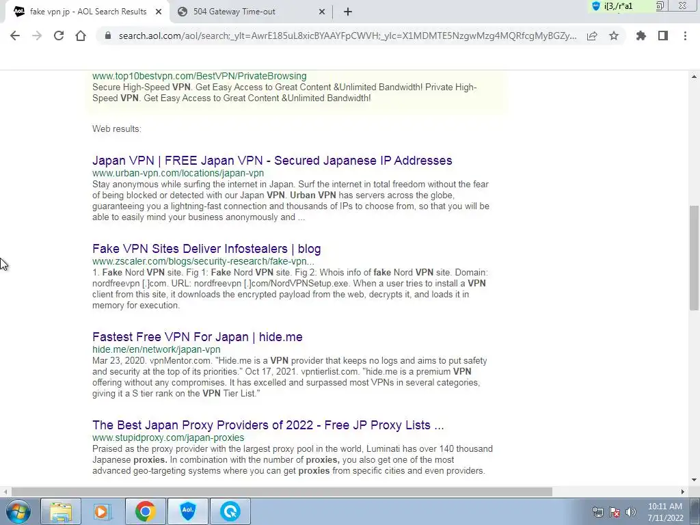Click the top10bestvpn.com PrivateBrowsing ad URL
The width and height of the screenshot is (700, 525).
pos(199,76)
